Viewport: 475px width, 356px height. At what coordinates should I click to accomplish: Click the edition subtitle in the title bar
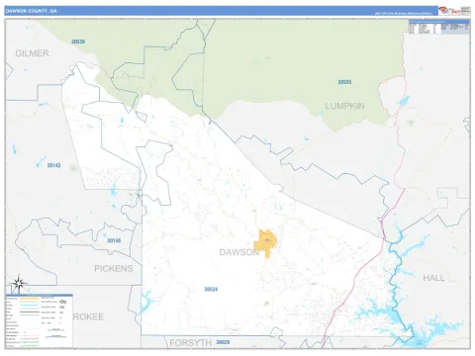(x=403, y=14)
